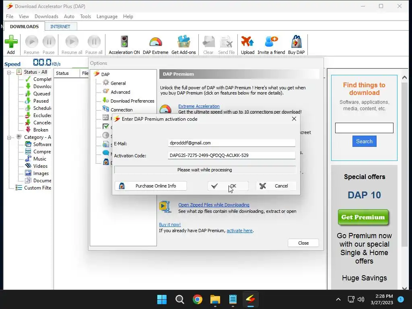Screen dimensions: 412x309
Task: Open Notepad from taskbar
Action: (233, 299)
